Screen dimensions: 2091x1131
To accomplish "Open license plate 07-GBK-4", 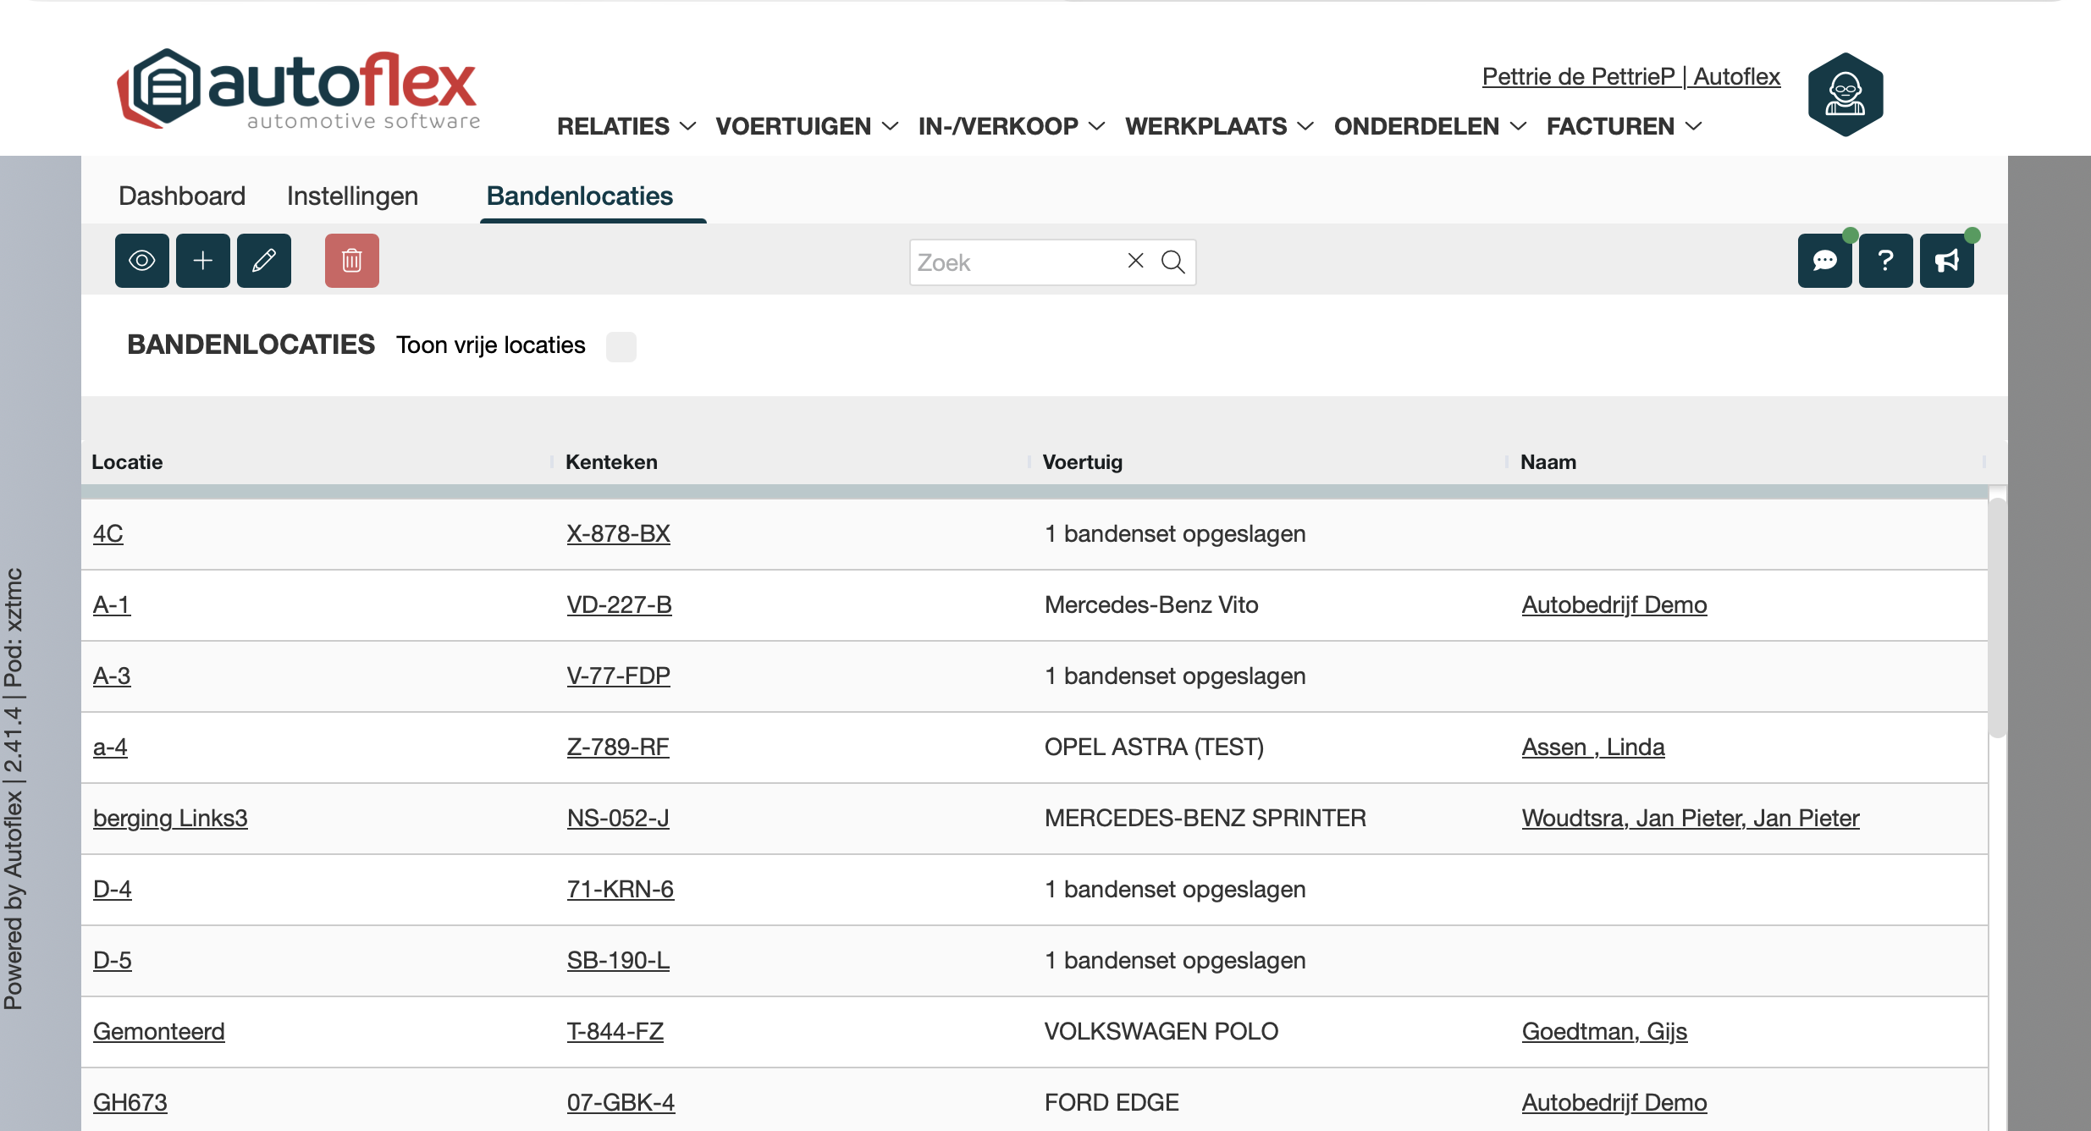I will pyautogui.click(x=621, y=1102).
